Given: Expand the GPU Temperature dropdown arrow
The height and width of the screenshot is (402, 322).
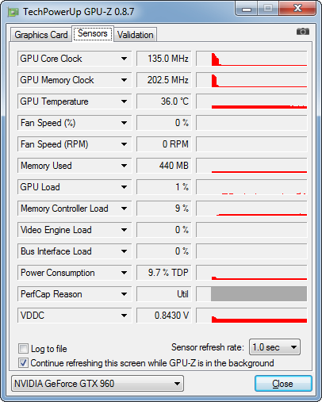Looking at the screenshot, I should point(124,101).
